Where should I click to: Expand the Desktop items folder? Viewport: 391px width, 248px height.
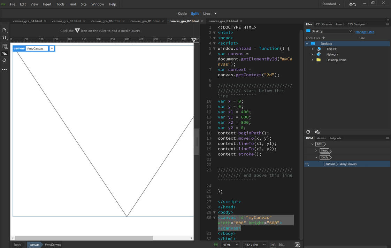tap(312, 60)
